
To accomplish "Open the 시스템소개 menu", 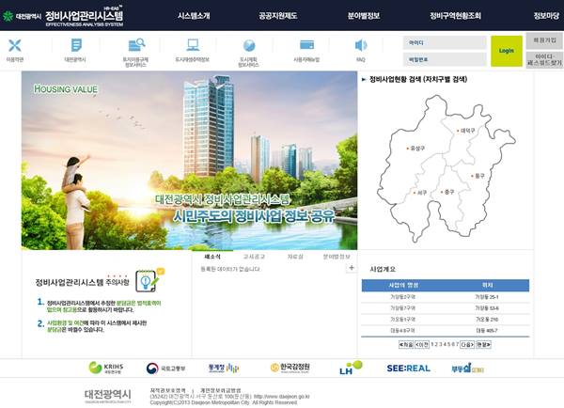I will pyautogui.click(x=195, y=15).
